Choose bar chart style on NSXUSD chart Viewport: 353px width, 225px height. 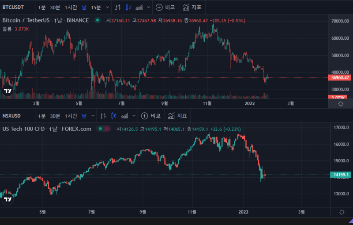[x=103, y=116]
